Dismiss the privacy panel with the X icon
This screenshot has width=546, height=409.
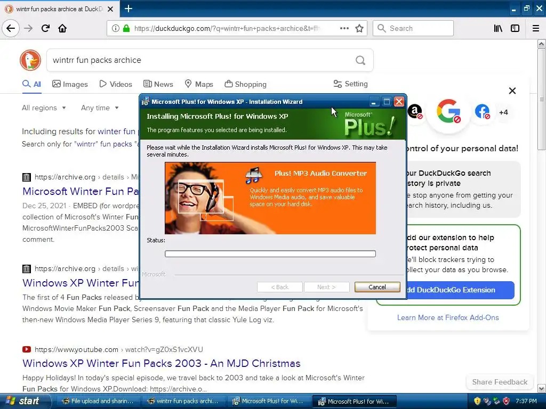click(x=512, y=91)
